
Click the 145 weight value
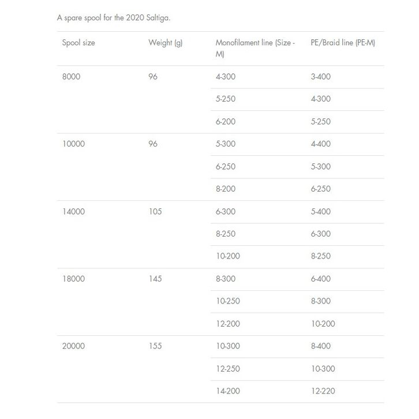point(155,279)
